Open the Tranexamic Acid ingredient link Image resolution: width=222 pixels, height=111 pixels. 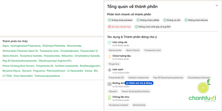49,51
